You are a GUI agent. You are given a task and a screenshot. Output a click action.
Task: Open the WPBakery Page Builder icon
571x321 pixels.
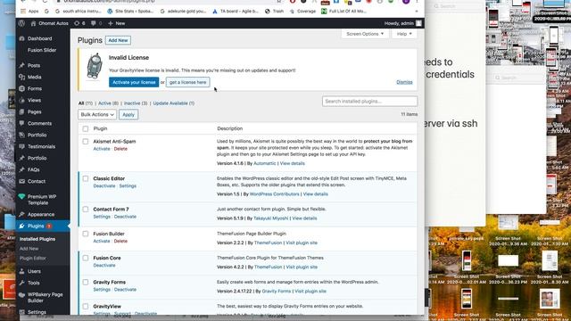(21, 295)
